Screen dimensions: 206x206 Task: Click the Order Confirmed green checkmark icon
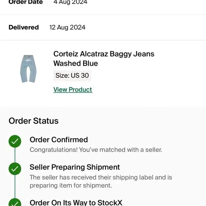tap(15, 141)
